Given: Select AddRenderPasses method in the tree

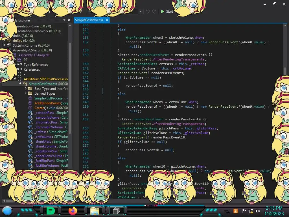Looking at the screenshot, I should 51,103.
